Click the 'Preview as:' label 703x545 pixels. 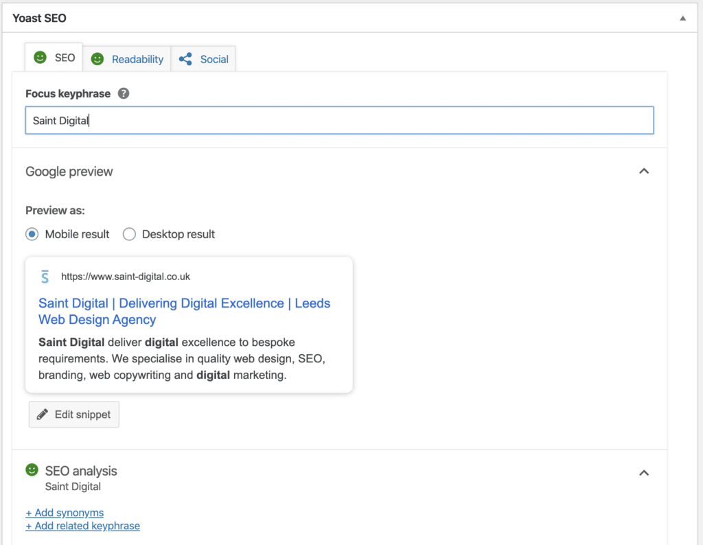pyautogui.click(x=55, y=210)
